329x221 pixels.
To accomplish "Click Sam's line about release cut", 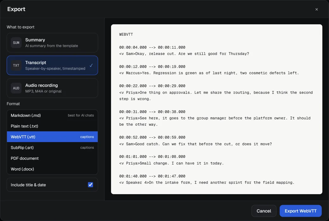I will click(x=184, y=54).
